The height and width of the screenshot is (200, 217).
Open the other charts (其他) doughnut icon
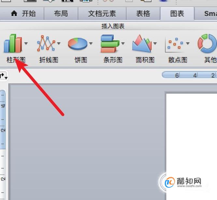pos(207,43)
